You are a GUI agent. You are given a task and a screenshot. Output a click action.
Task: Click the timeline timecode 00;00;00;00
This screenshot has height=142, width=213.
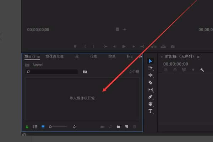[x=176, y=64]
